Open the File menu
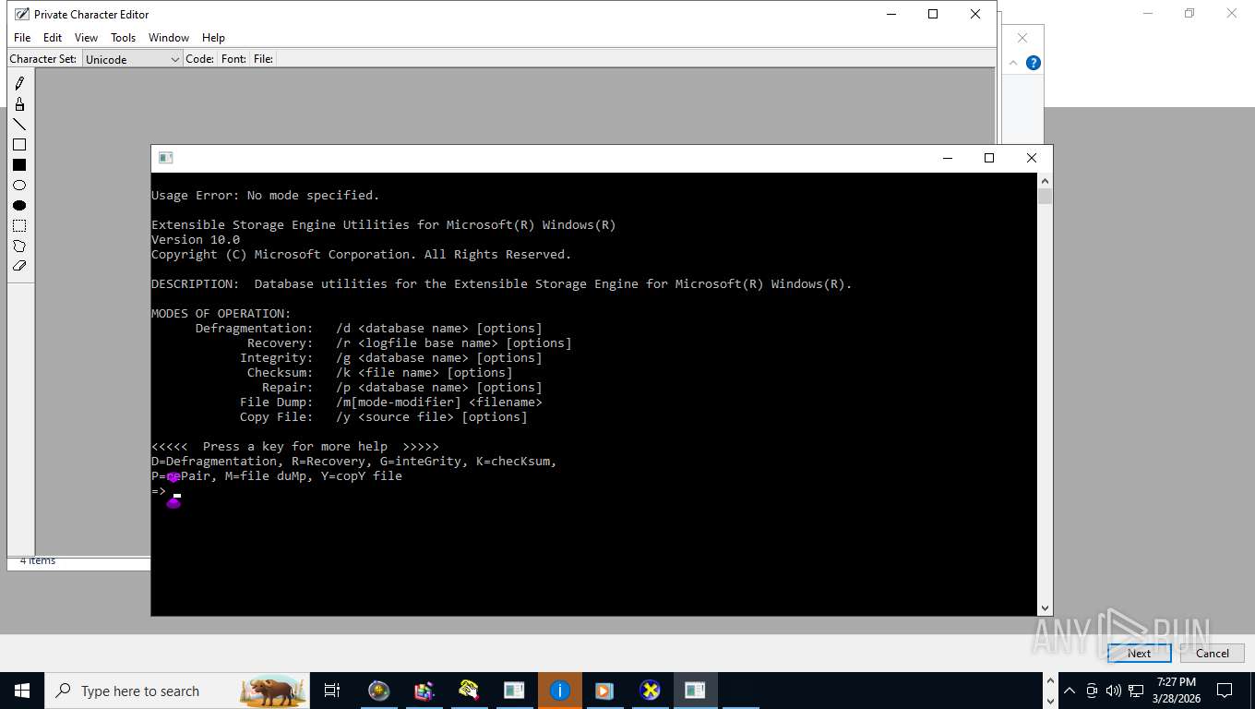Screen dimensions: 1255x709 (x=22, y=38)
